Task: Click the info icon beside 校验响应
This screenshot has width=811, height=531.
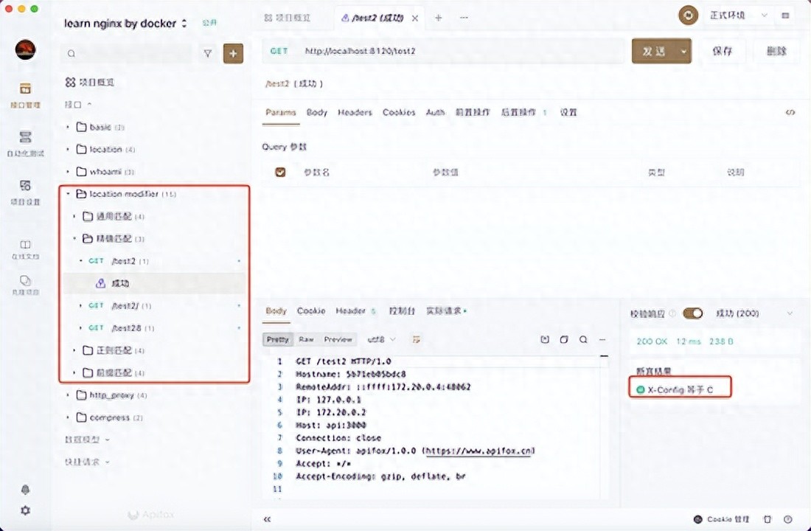Action: click(x=672, y=313)
